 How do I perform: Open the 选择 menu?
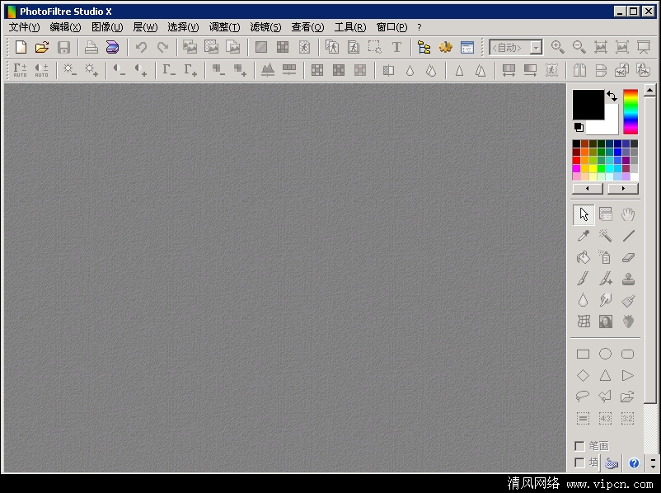point(183,27)
